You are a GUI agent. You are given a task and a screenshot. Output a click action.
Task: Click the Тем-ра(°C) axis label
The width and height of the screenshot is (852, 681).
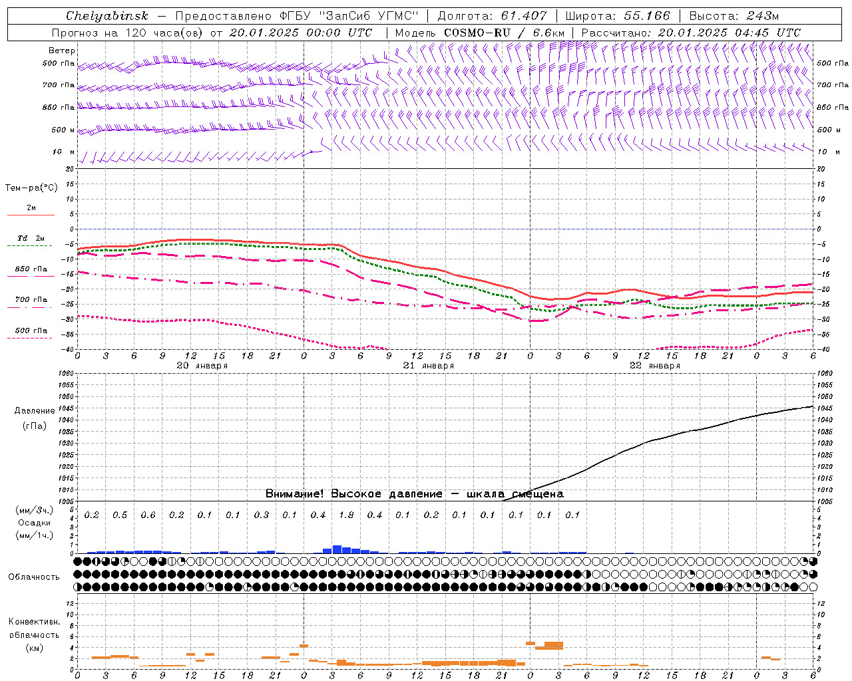[x=31, y=188]
